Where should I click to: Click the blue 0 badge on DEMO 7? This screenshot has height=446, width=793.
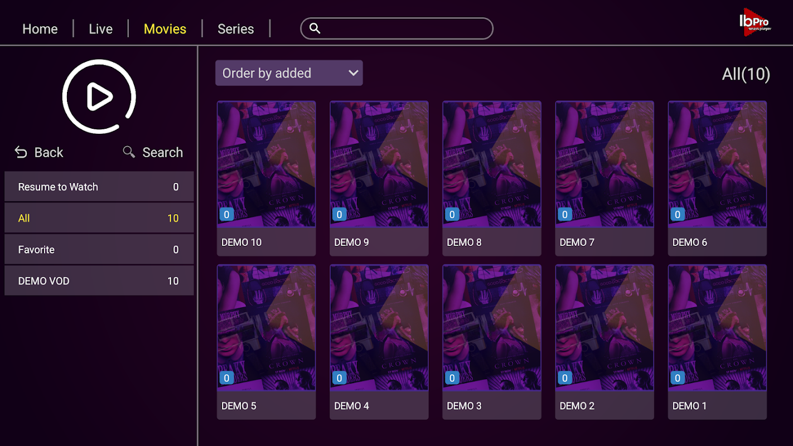click(564, 215)
